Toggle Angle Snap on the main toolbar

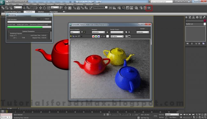click(x=78, y=8)
